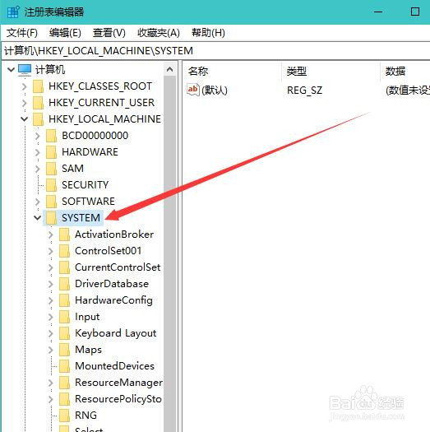This screenshot has width=430, height=432.
Task: Click the HKEY_LOCAL_MACHINE folder icon
Action: (39, 119)
